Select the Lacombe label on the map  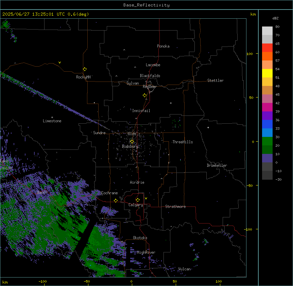click(x=153, y=65)
